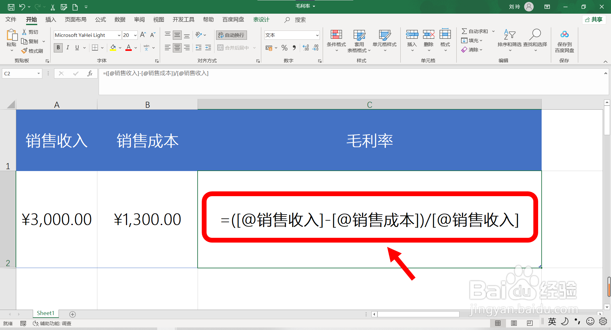
Task: Switch to the 数据 tab
Action: coord(120,20)
